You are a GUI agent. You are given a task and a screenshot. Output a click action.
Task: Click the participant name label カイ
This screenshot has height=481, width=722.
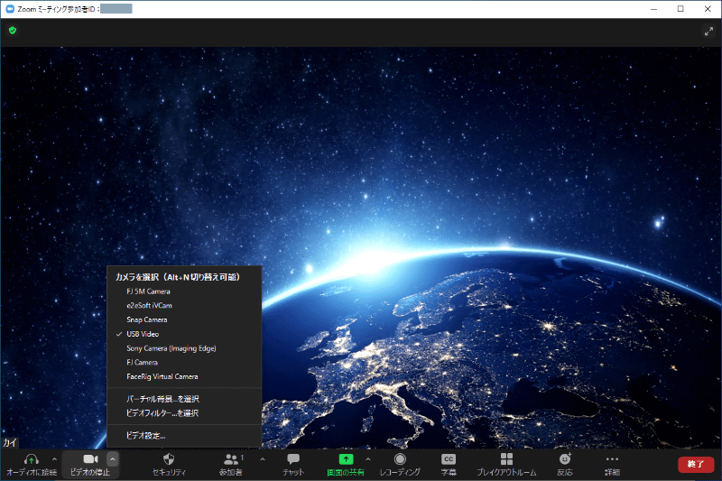click(x=10, y=442)
